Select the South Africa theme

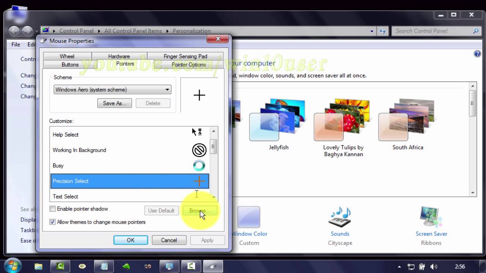click(x=408, y=125)
